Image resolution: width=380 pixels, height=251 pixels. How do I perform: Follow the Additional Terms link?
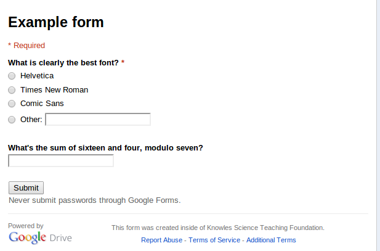(x=271, y=240)
